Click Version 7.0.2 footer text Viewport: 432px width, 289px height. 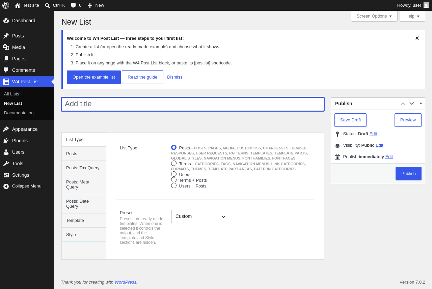(x=412, y=282)
